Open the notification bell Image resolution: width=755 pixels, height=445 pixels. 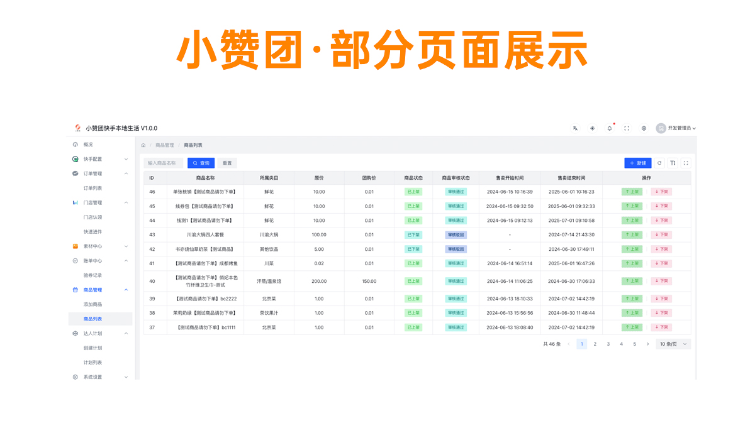(609, 128)
